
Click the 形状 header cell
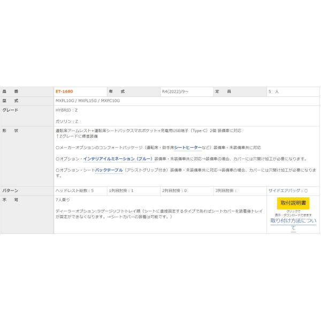click(x=27, y=156)
